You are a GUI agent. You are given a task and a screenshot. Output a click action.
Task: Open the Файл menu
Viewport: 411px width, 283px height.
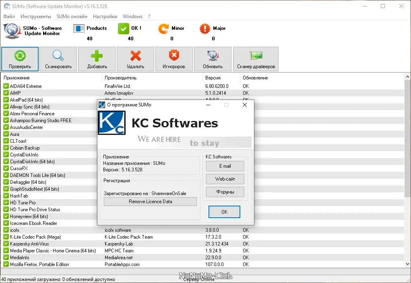9,16
